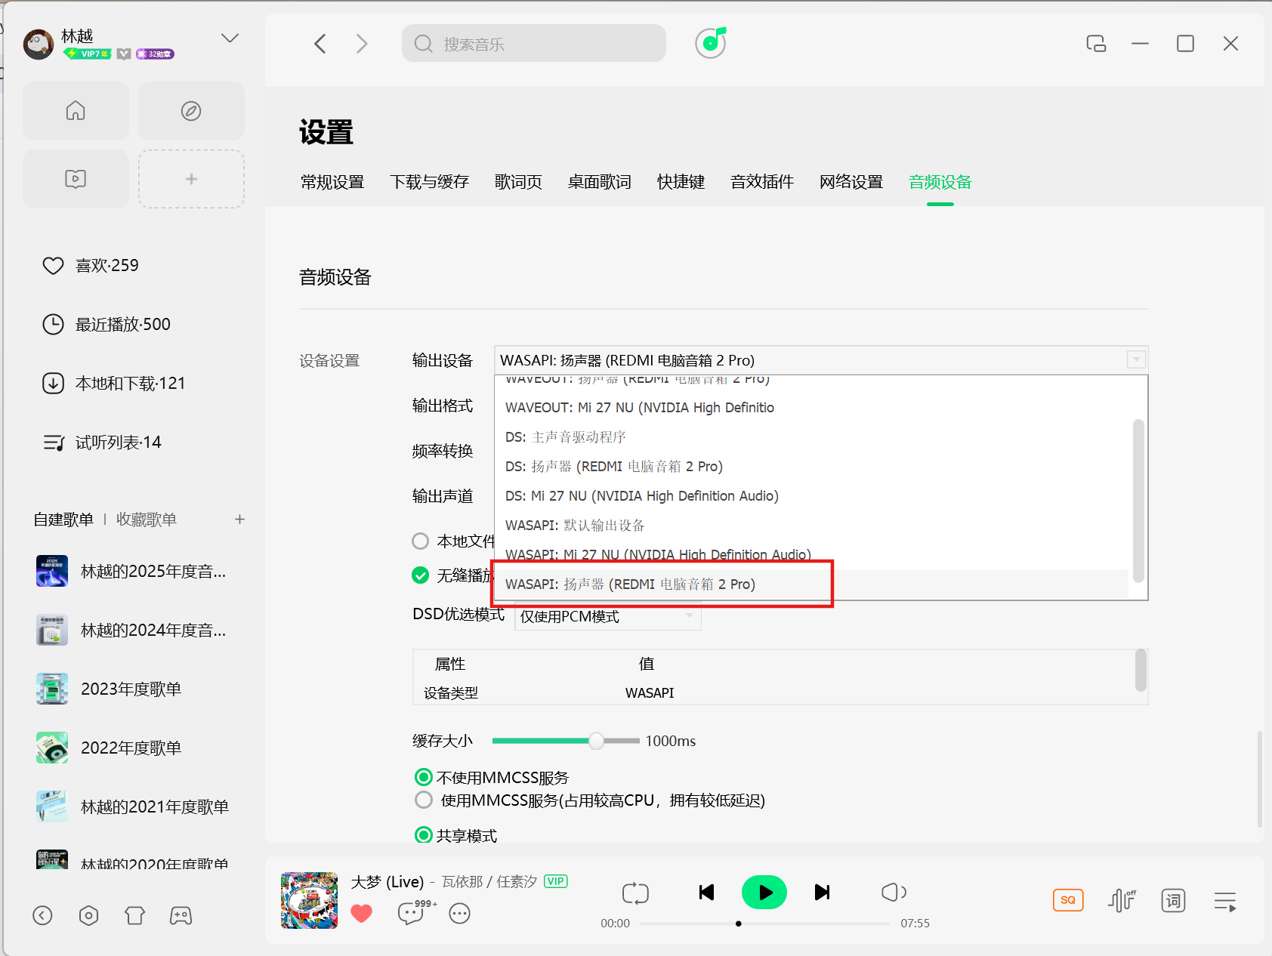The width and height of the screenshot is (1272, 956).
Task: Click the SQ sound quality icon
Action: [x=1067, y=900]
